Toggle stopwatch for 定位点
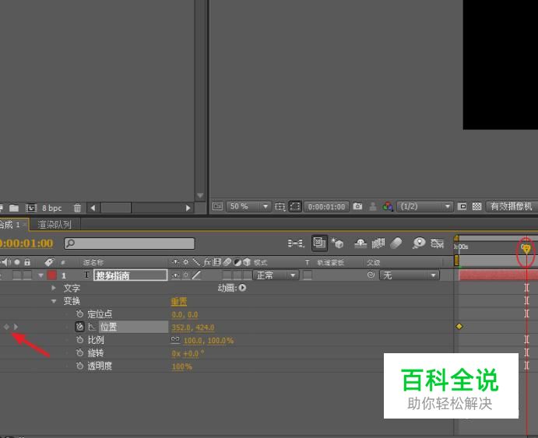The height and width of the screenshot is (438, 538). click(79, 314)
